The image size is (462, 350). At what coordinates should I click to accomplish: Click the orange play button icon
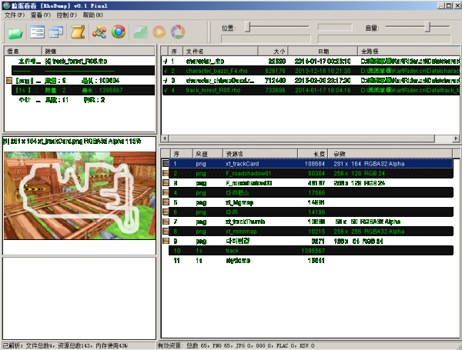coord(159,32)
